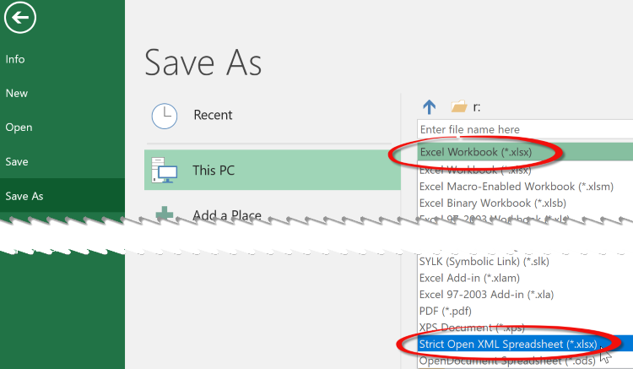This screenshot has height=369, width=633.
Task: Click the folder icon next to r:
Action: coord(459,106)
